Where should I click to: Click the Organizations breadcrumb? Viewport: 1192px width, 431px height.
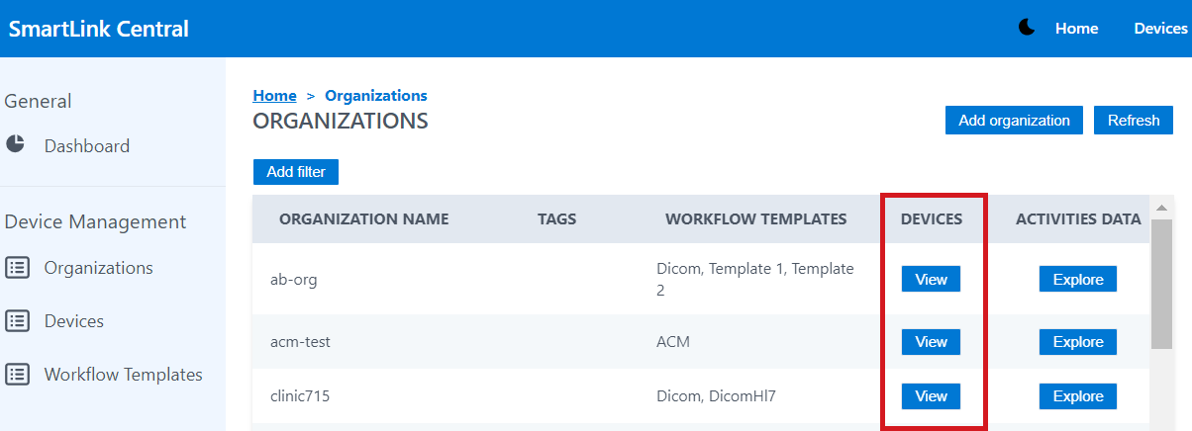coord(376,96)
